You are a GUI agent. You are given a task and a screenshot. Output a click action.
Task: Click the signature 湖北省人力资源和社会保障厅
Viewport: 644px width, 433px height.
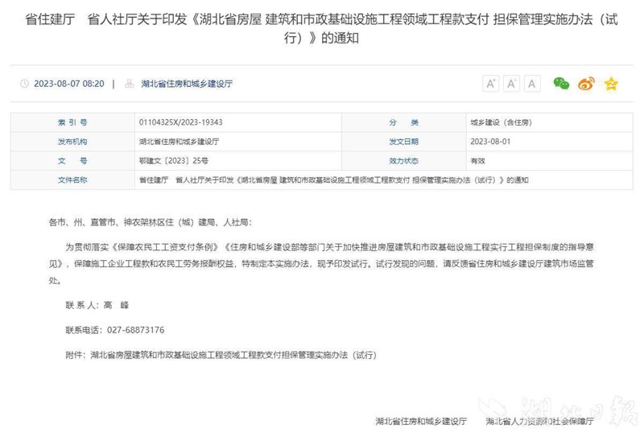coord(539,421)
